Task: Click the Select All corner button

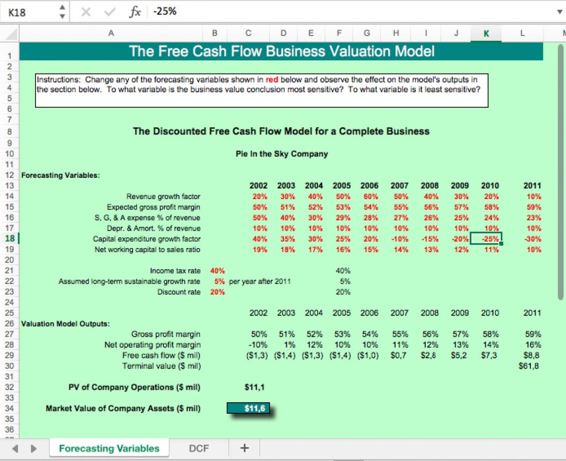Action: point(9,33)
